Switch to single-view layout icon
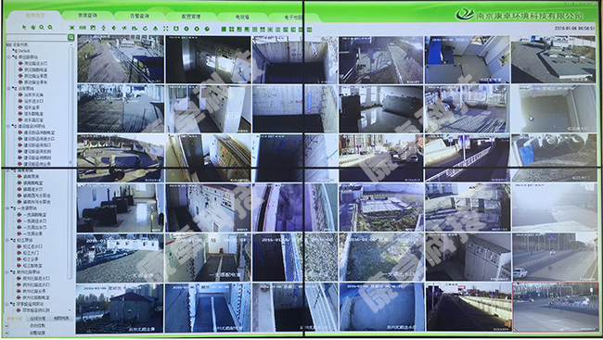 tap(224, 30)
